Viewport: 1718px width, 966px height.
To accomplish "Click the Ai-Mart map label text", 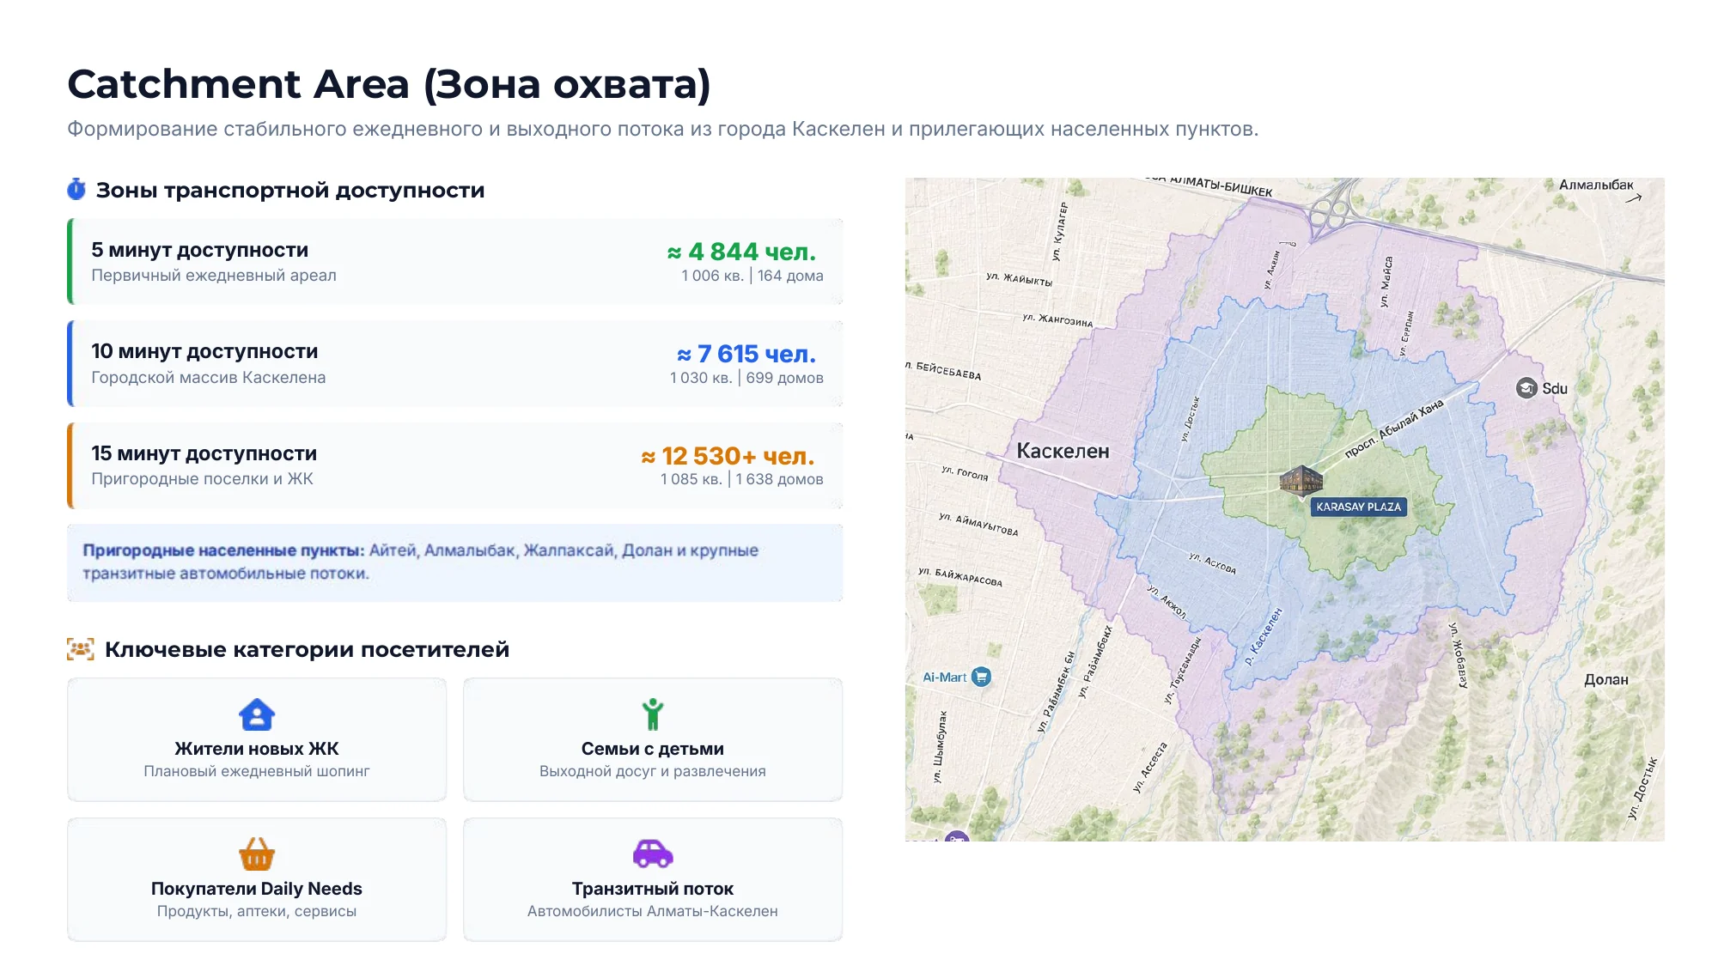I will (x=945, y=677).
